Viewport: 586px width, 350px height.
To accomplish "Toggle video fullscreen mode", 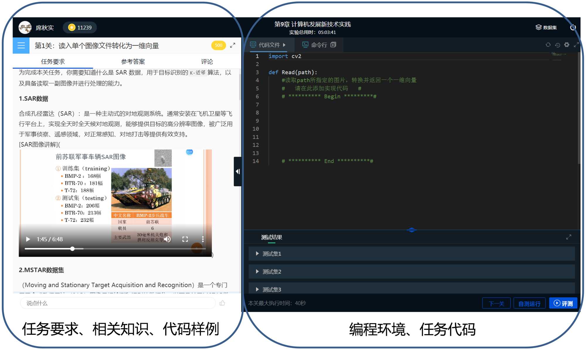I will pyautogui.click(x=185, y=239).
